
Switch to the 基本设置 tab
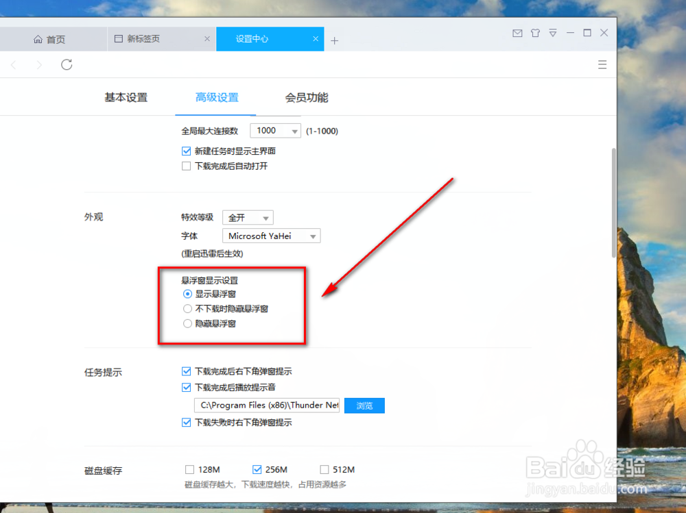tap(126, 97)
